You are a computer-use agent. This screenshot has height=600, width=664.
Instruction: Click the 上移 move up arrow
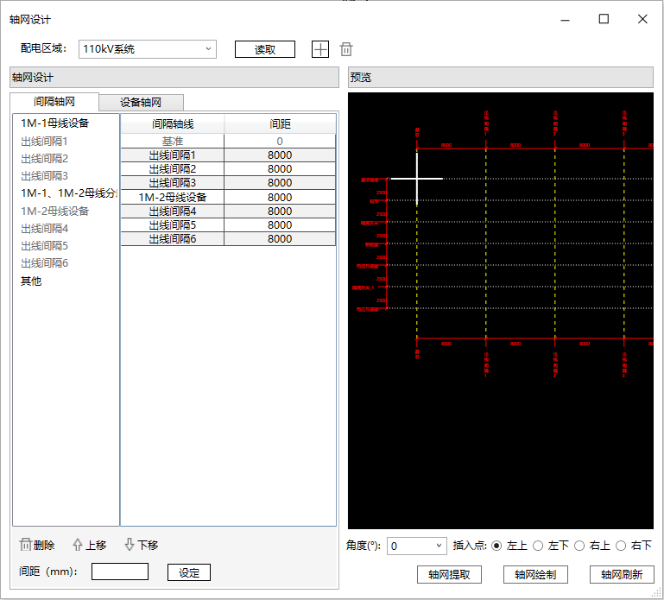78,545
